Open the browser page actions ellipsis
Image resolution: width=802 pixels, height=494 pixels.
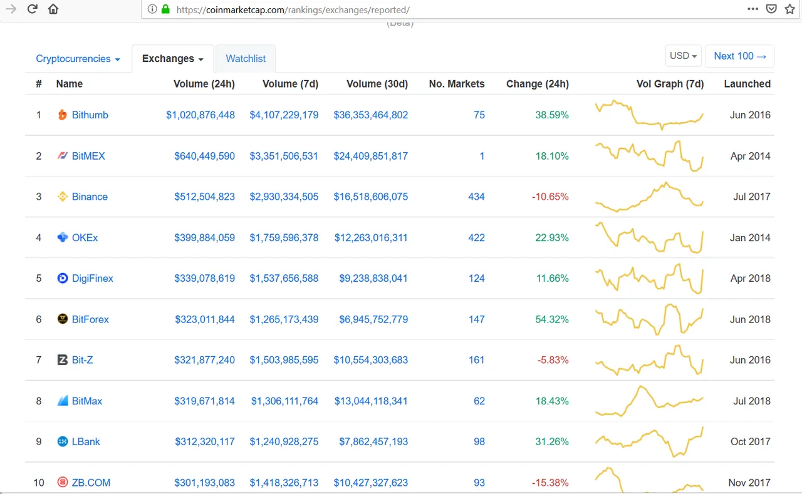click(753, 9)
